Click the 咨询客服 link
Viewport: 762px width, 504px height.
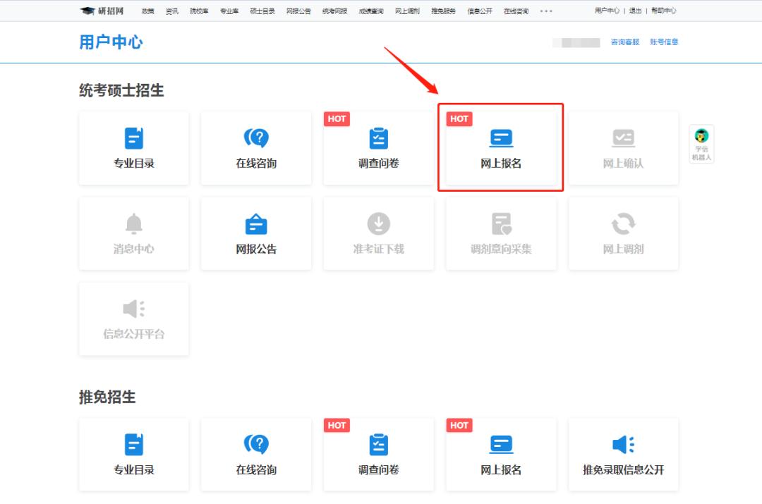[x=627, y=42]
